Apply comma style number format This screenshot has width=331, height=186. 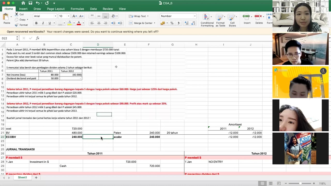click(x=178, y=23)
